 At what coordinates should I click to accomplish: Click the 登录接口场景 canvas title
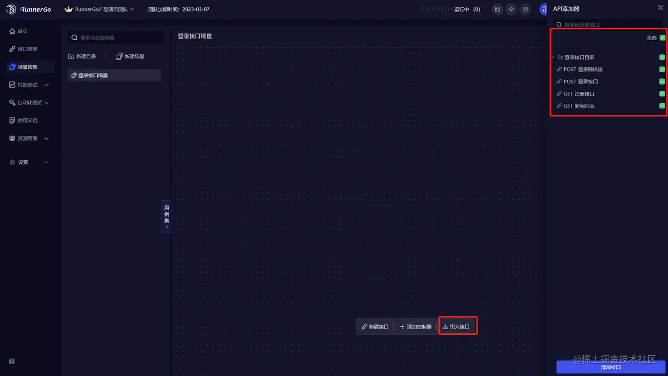[x=195, y=36]
